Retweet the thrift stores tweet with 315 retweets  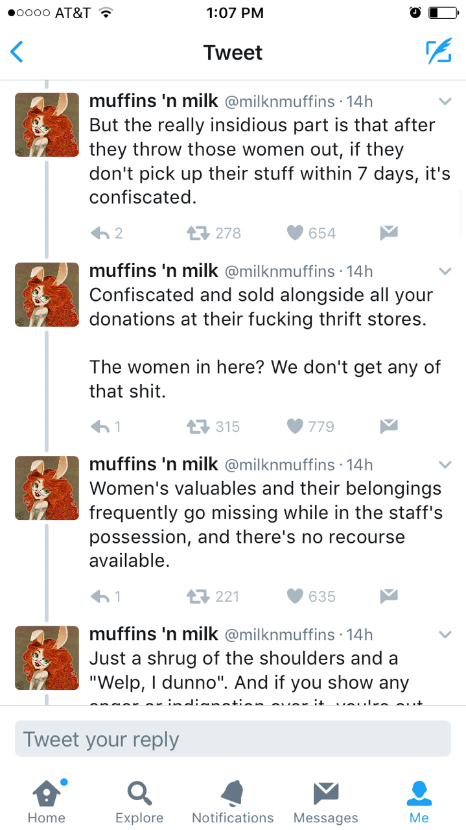pyautogui.click(x=197, y=426)
